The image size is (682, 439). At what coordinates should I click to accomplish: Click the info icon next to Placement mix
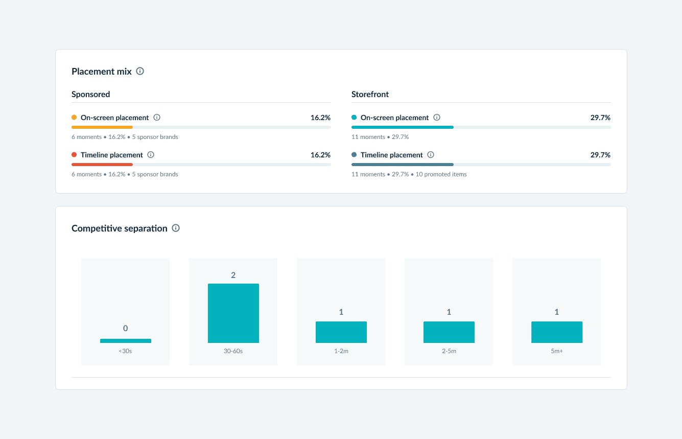pos(140,71)
